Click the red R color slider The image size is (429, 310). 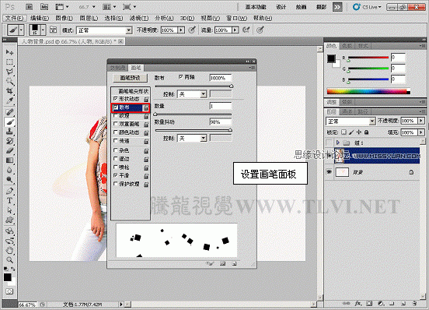[x=368, y=58]
